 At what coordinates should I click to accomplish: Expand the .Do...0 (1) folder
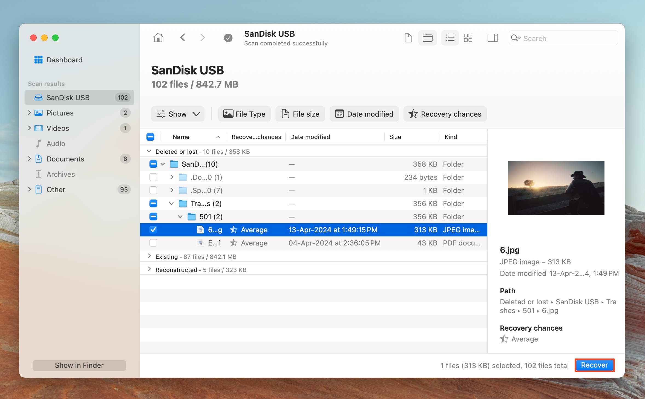click(x=172, y=177)
